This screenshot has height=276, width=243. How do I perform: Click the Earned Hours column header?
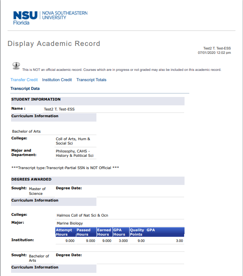[104, 232]
